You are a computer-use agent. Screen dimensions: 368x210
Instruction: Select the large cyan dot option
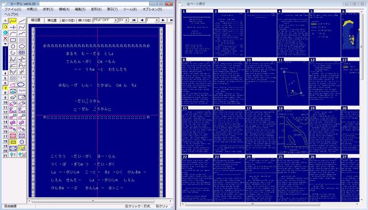5,33
